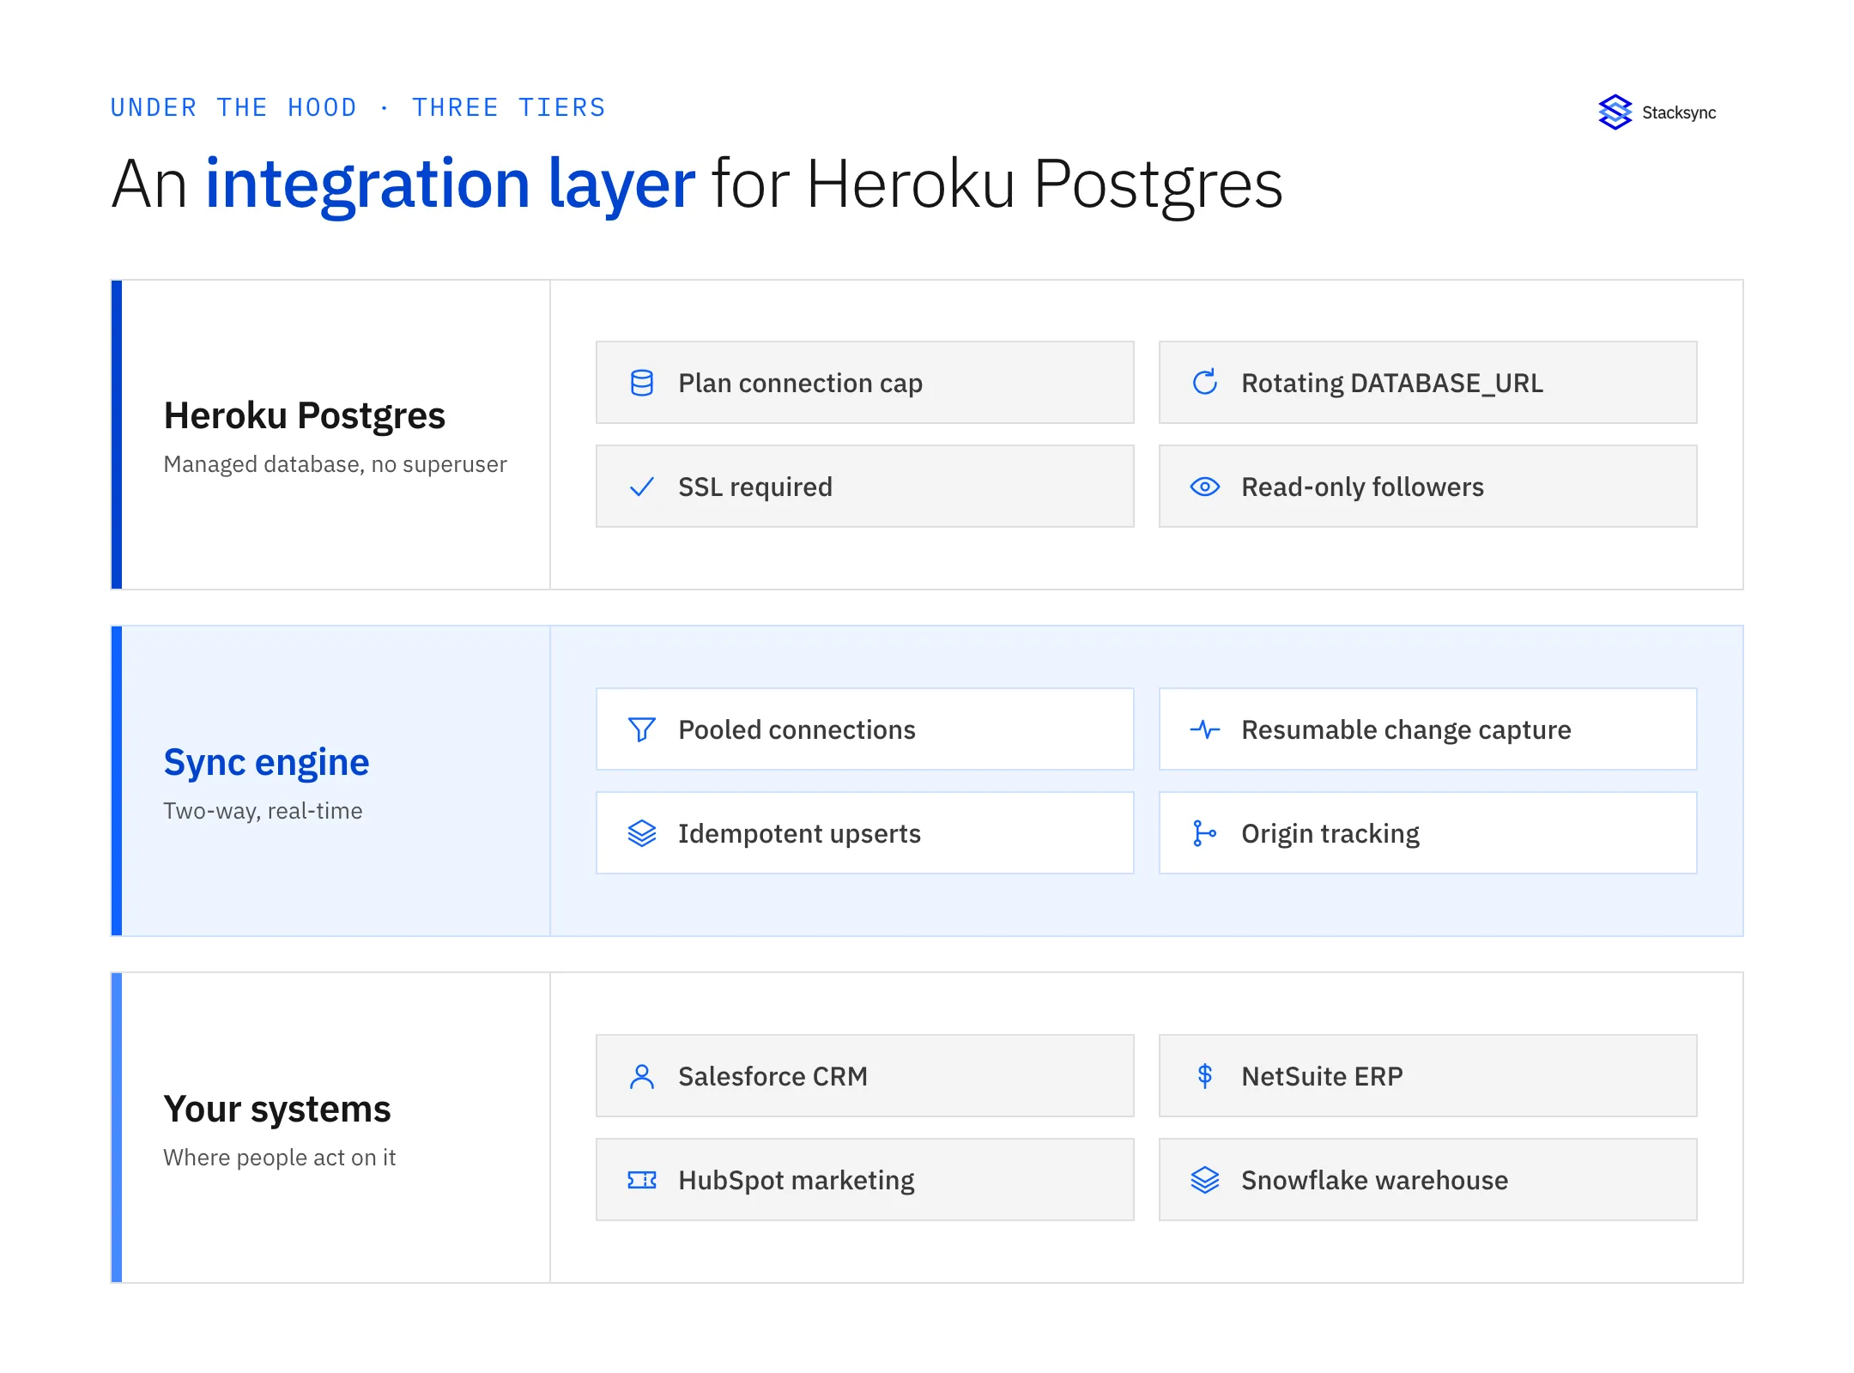Click the ticket icon beside HubSpot marketing
Viewport: 1854px width, 1373px height.
tap(642, 1180)
